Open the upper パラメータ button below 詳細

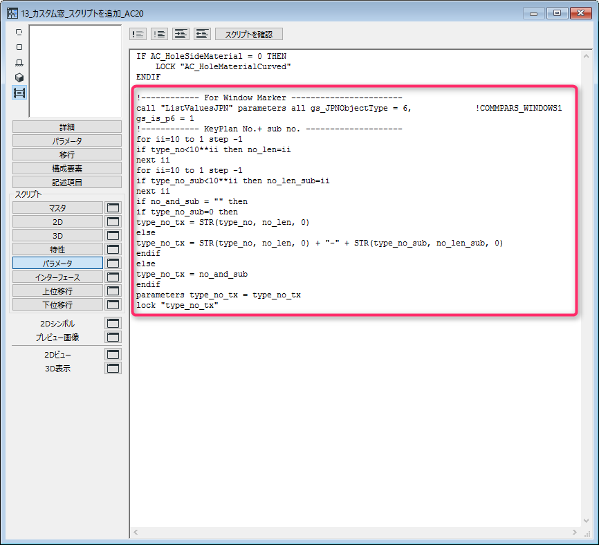coord(67,140)
